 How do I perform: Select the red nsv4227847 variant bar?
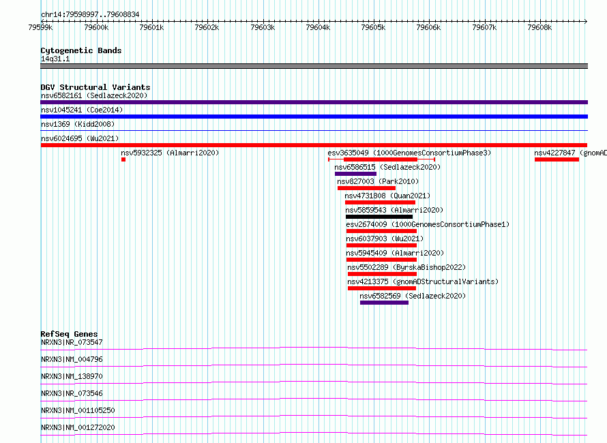[x=557, y=159]
